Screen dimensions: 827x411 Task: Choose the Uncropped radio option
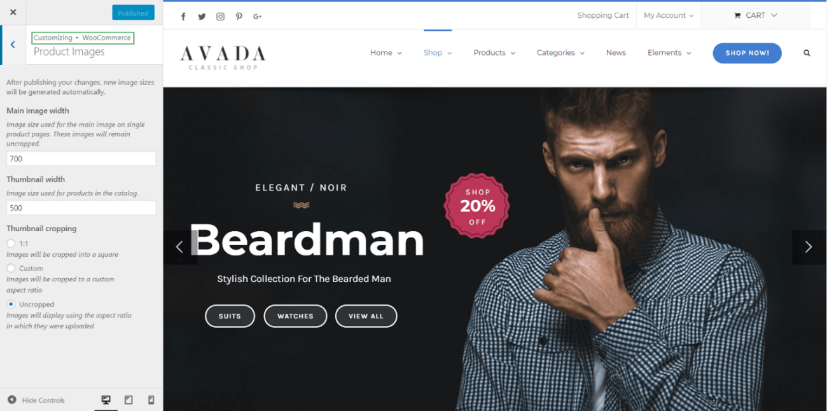[x=11, y=304]
